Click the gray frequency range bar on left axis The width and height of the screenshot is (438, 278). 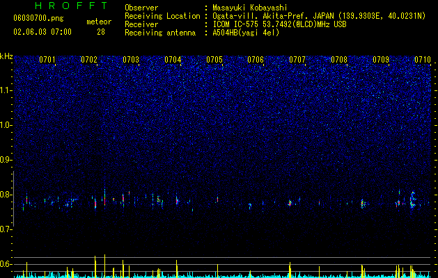(x=13, y=199)
